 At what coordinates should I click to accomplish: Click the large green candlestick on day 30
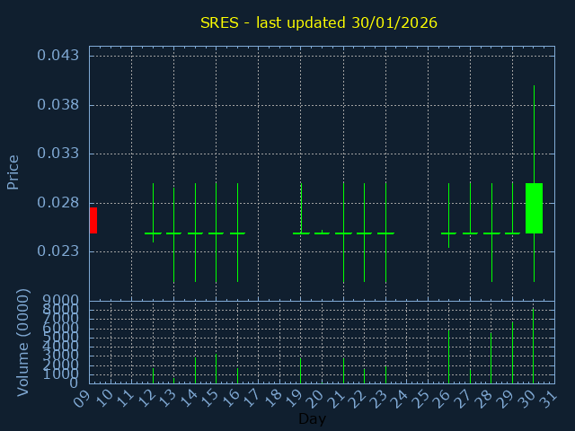tap(534, 208)
